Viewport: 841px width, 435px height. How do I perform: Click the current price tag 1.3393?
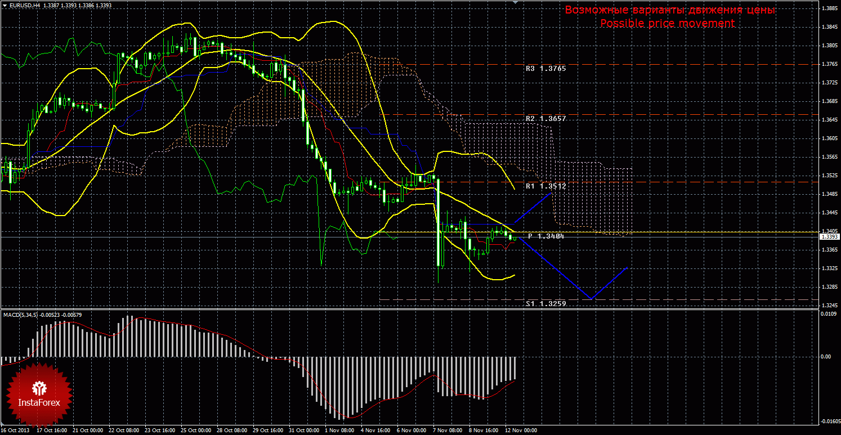coord(828,237)
